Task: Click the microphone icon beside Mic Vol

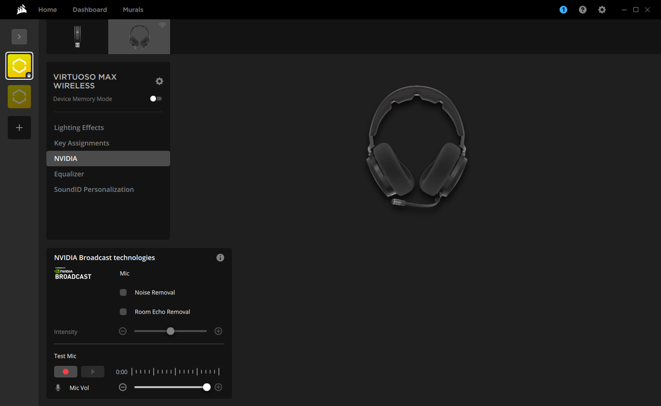Action: point(58,388)
